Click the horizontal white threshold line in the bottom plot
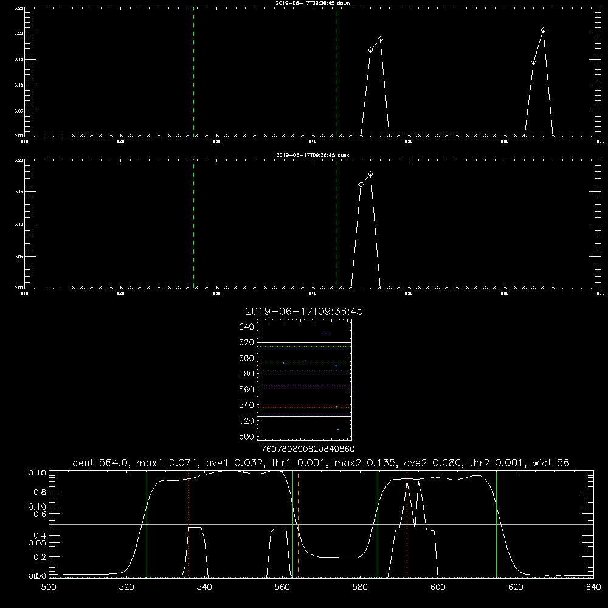Viewport: 608px width, 608px height. 321,524
